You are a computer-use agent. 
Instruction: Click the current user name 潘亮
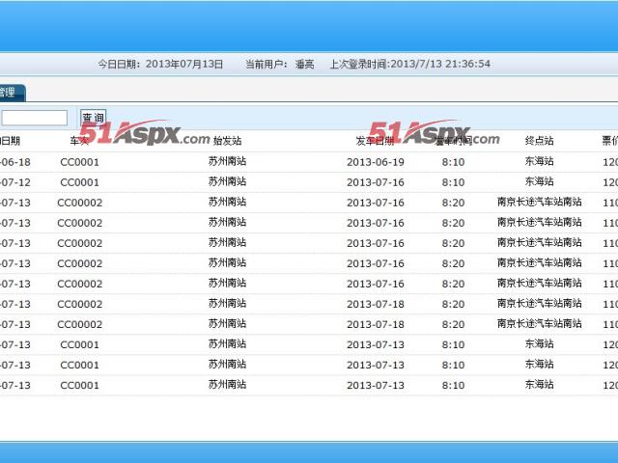(304, 65)
